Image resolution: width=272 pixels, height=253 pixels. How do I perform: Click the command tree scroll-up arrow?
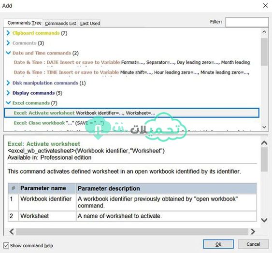264,32
